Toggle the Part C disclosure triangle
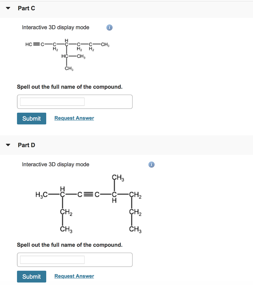 pos(8,8)
